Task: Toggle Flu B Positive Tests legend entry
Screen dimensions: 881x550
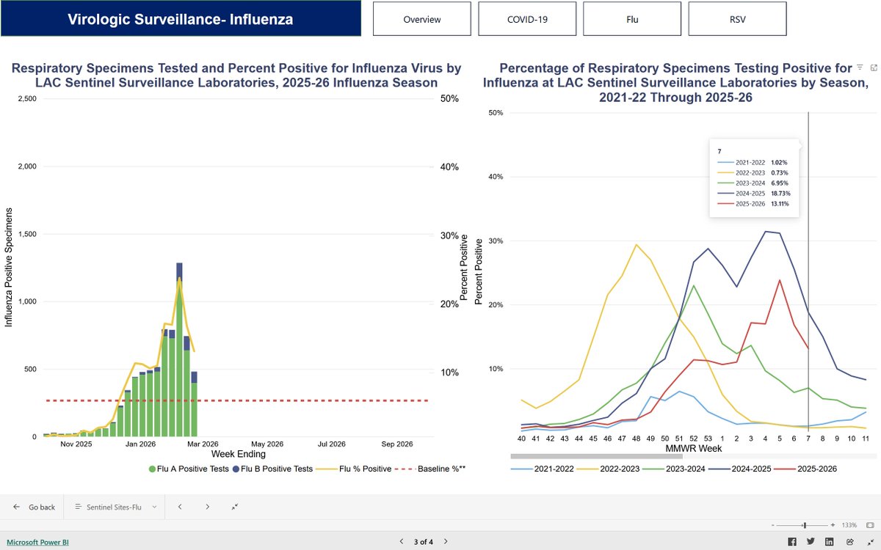Action: click(272, 469)
